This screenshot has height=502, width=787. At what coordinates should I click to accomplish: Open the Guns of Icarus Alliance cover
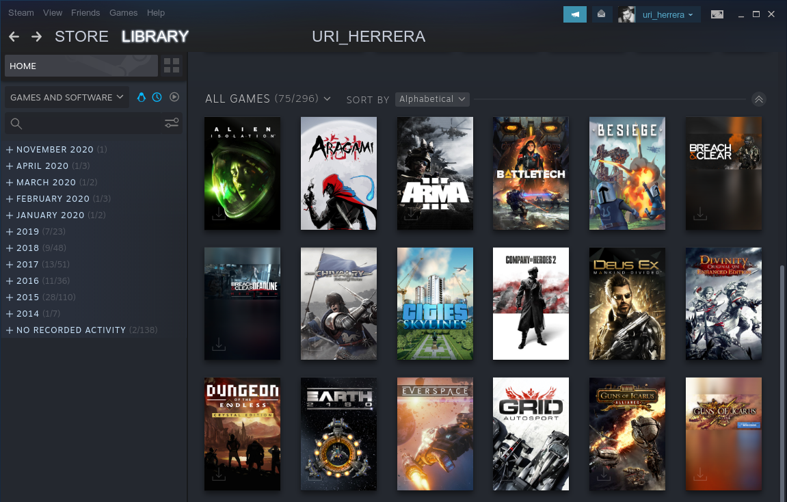tap(628, 434)
